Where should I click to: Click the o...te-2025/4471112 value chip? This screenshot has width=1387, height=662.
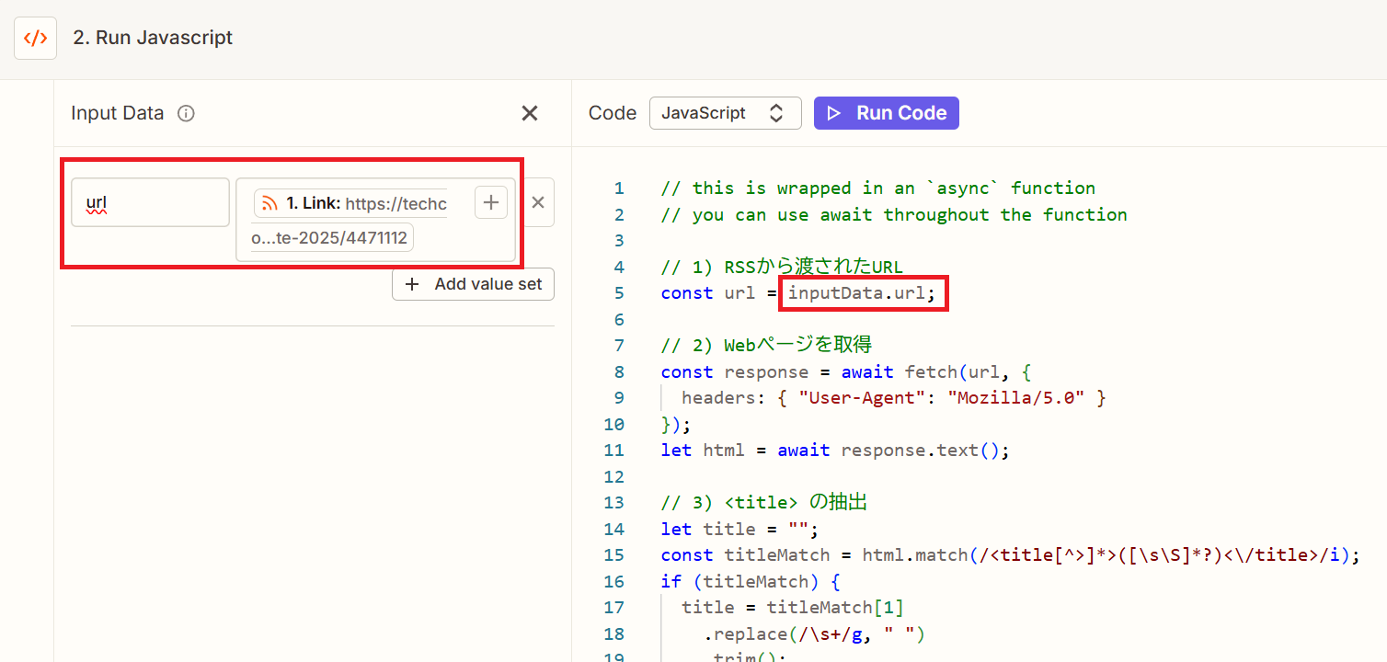click(x=332, y=238)
